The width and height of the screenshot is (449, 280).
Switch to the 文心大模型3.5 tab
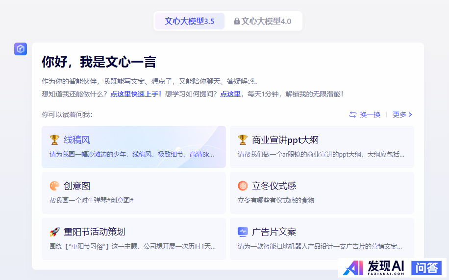[x=190, y=22]
